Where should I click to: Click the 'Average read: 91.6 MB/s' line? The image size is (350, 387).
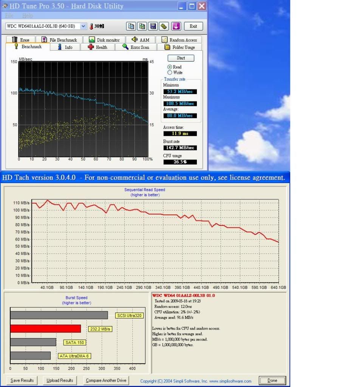click(x=174, y=318)
